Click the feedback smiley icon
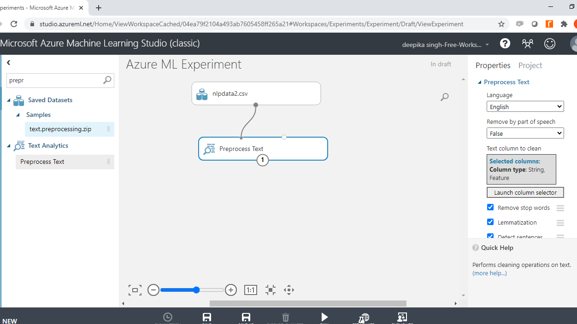 550,43
